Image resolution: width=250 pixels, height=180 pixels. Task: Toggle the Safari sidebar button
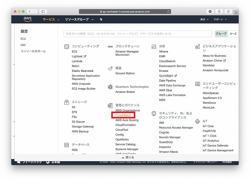(x=43, y=12)
